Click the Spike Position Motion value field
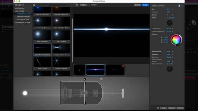This screenshot has width=198, height=111. pos(168,61)
